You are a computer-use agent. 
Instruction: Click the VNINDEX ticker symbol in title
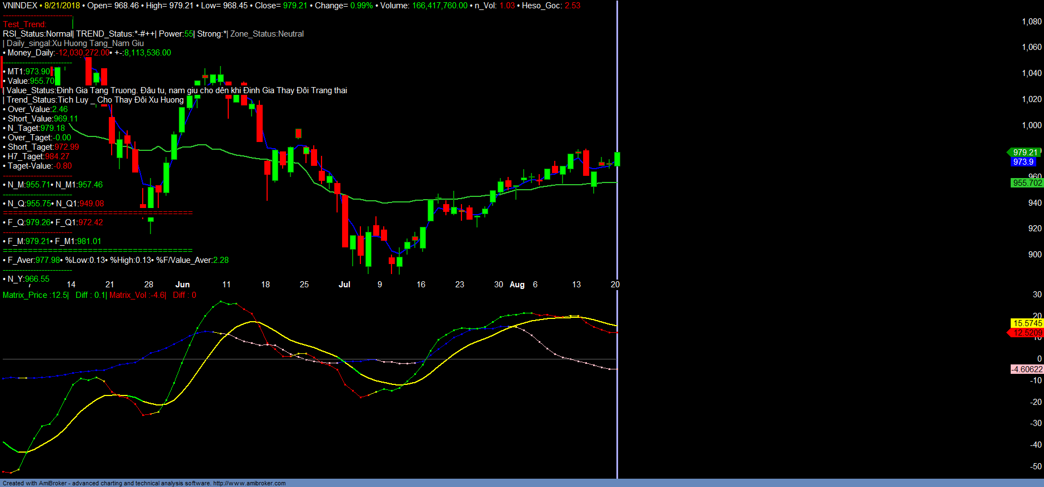click(20, 6)
